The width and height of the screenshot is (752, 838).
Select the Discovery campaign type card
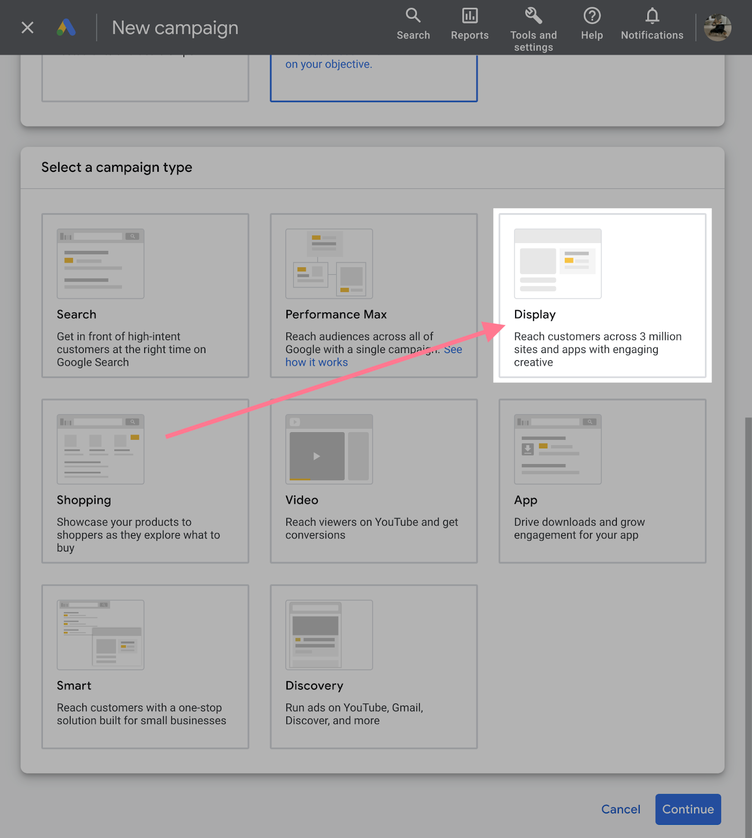point(374,666)
